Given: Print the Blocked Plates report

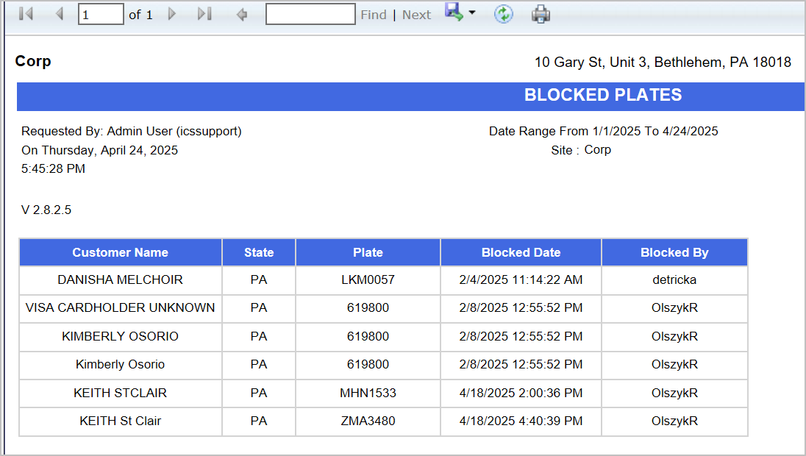Looking at the screenshot, I should pyautogui.click(x=541, y=14).
